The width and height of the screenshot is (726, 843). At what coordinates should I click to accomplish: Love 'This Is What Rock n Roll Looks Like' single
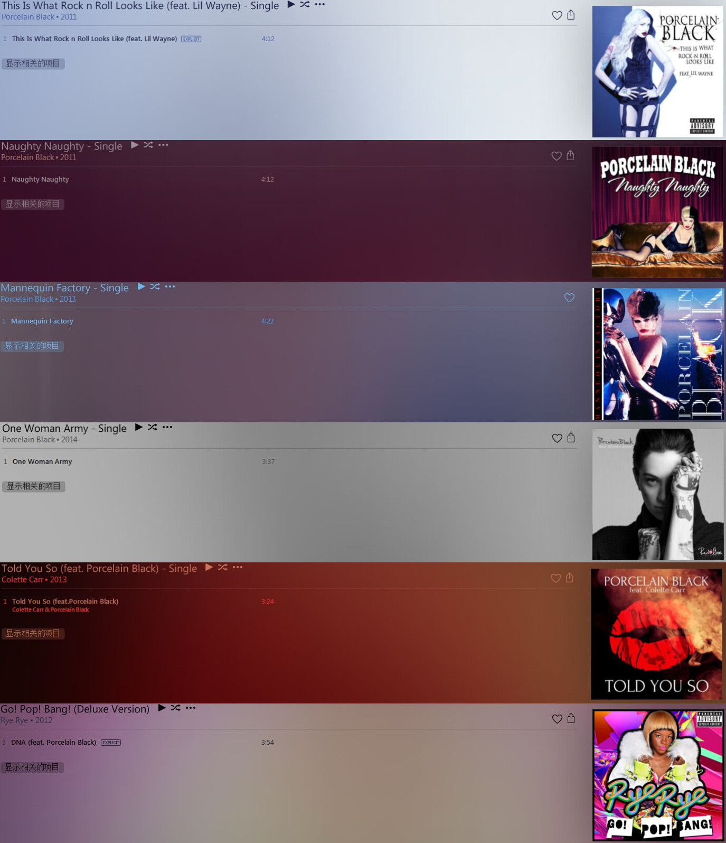click(x=557, y=15)
